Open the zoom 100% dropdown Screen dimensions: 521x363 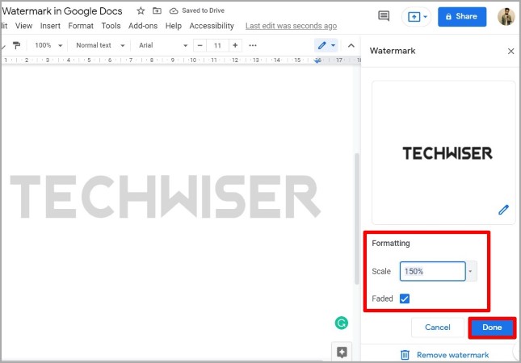click(48, 45)
